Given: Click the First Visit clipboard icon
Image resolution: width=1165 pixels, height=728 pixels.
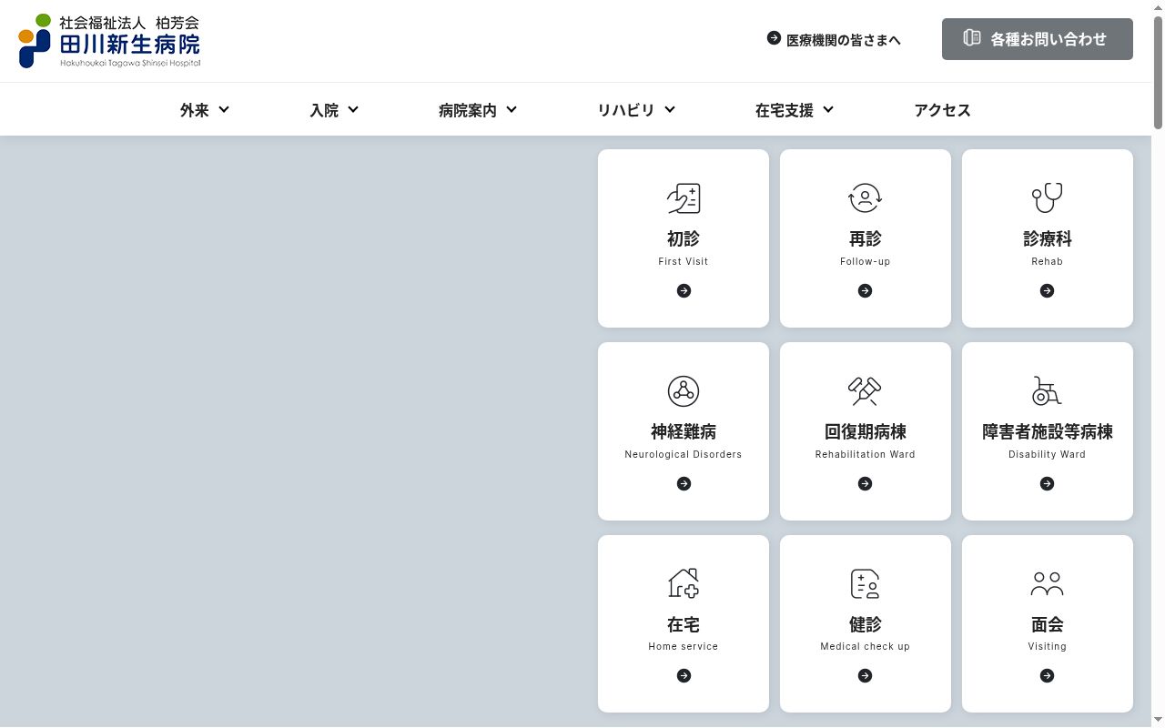Looking at the screenshot, I should click(684, 197).
